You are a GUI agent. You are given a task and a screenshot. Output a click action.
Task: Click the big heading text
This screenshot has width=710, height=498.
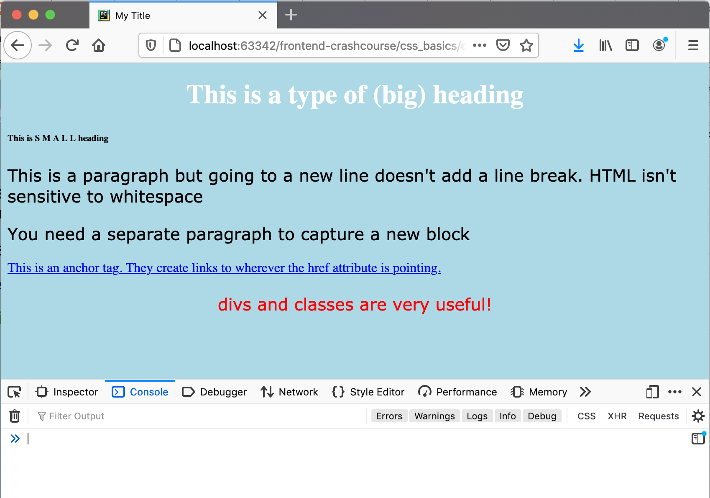(355, 95)
